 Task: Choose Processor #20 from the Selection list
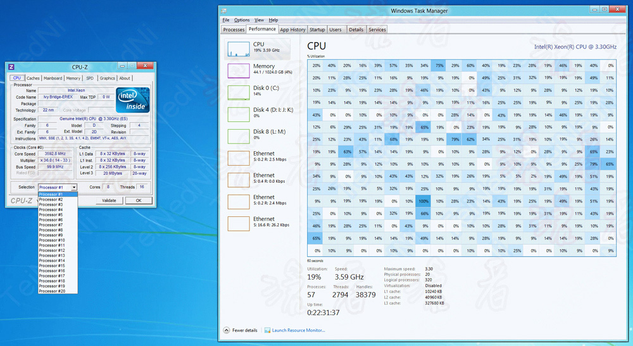58,291
